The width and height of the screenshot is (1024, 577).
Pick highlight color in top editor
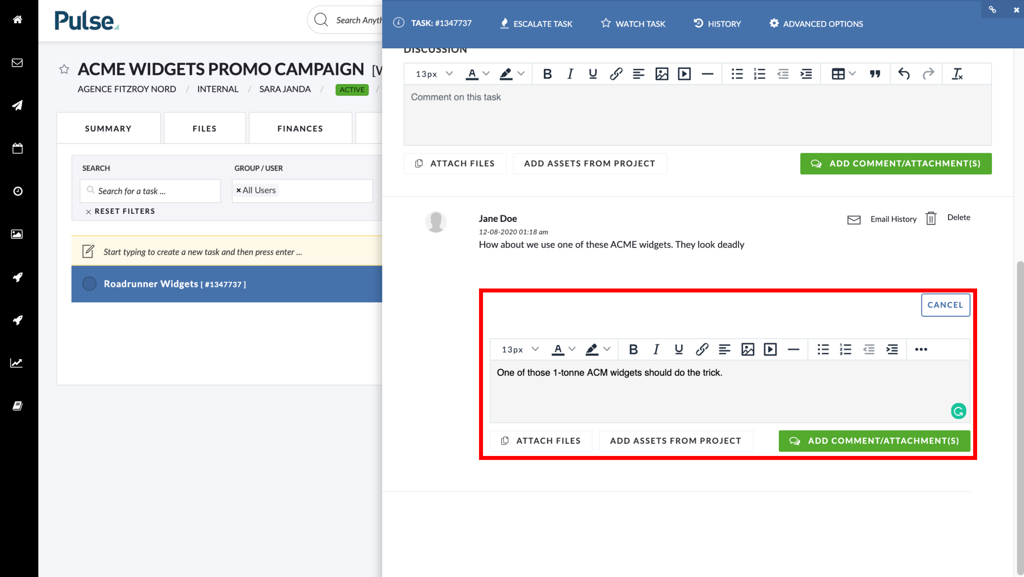[506, 74]
